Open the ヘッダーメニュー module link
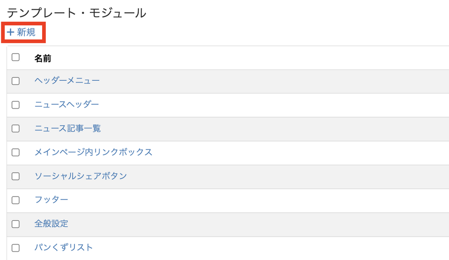449x260 pixels. click(67, 81)
